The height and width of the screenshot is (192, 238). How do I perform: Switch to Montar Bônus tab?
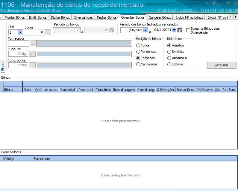click(x=15, y=17)
